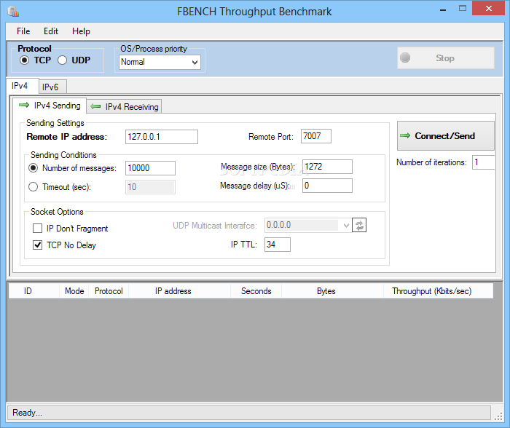Enable the IP Don't Fragment checkbox
The height and width of the screenshot is (428, 510).
[37, 229]
